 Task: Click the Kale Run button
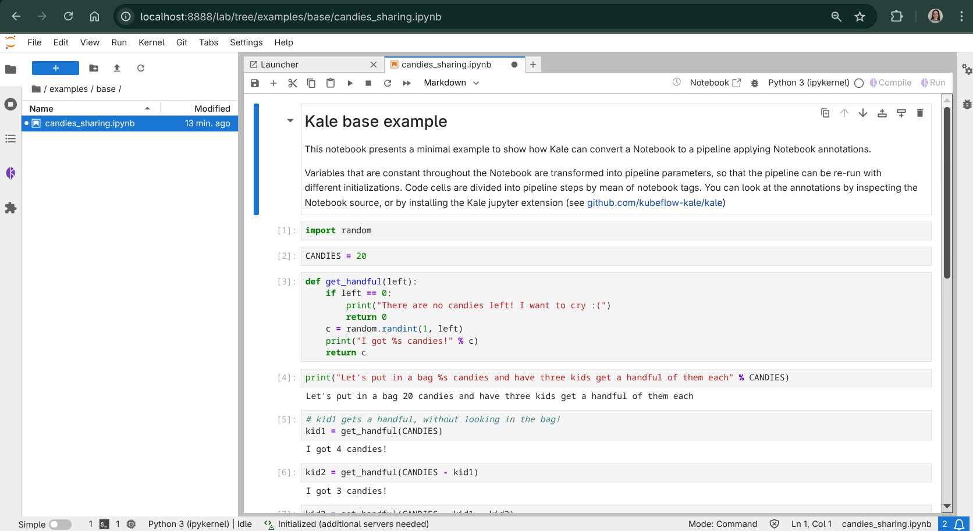point(933,83)
